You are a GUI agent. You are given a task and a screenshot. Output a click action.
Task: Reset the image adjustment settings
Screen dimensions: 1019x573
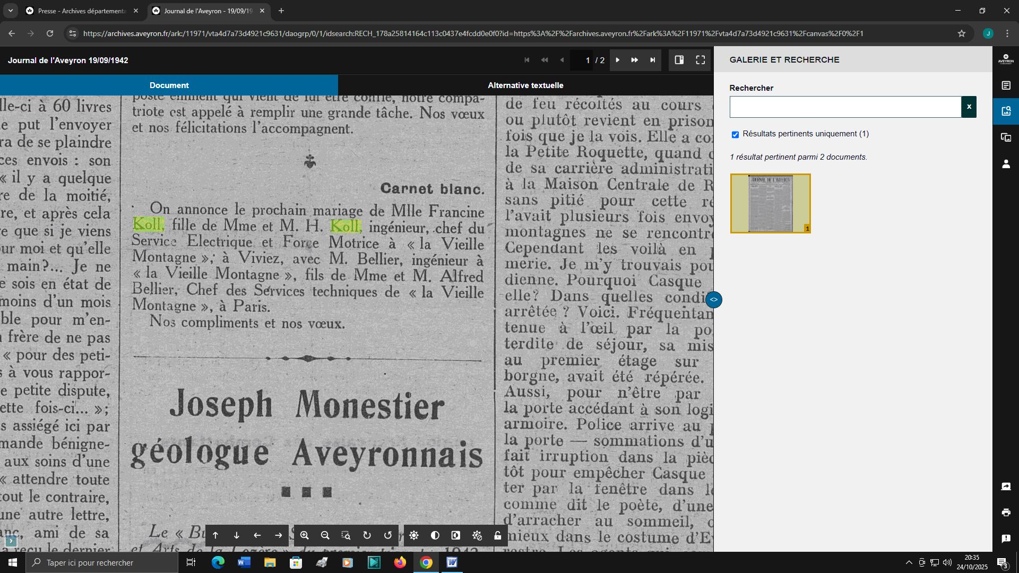click(477, 535)
